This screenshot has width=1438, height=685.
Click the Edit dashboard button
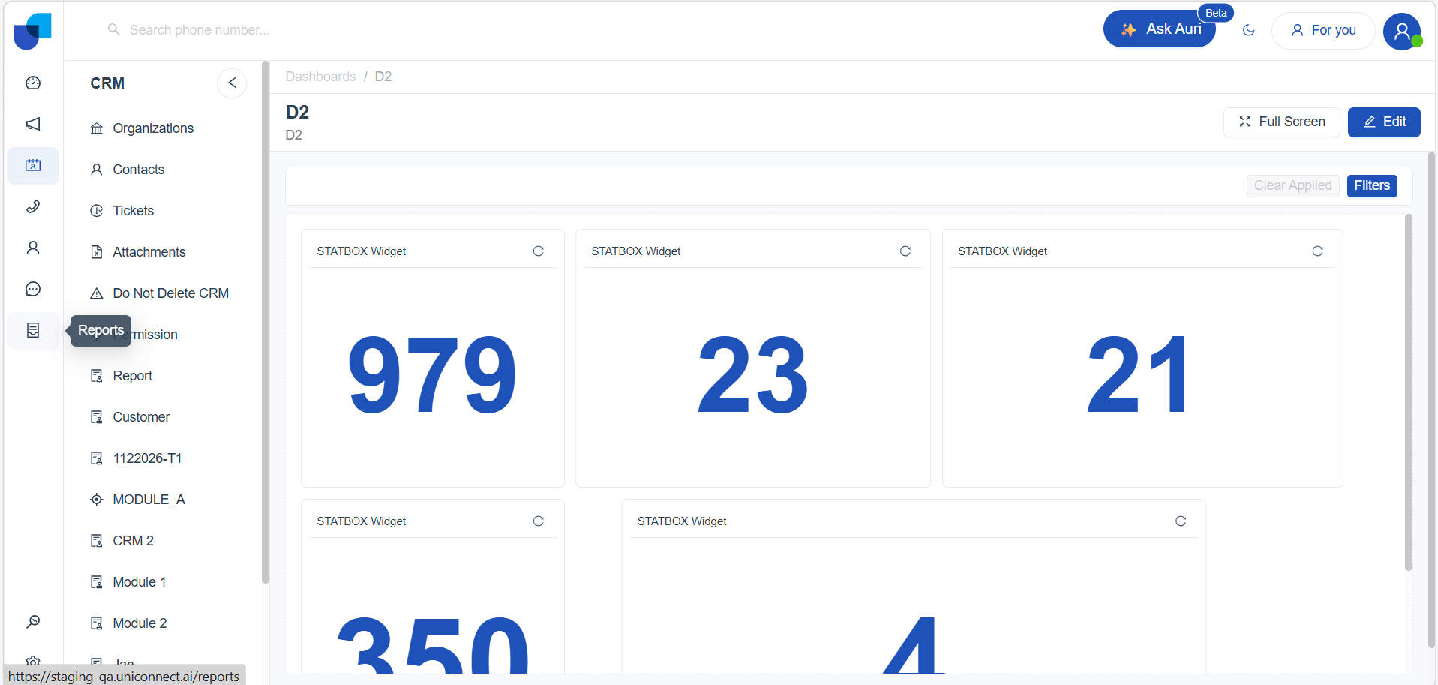(1383, 122)
